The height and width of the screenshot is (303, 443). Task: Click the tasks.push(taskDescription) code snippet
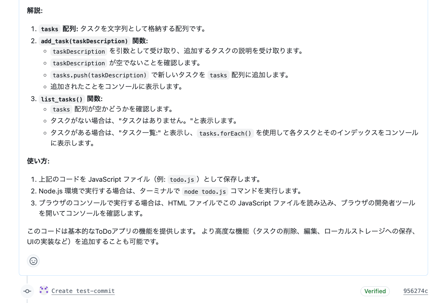pyautogui.click(x=99, y=75)
